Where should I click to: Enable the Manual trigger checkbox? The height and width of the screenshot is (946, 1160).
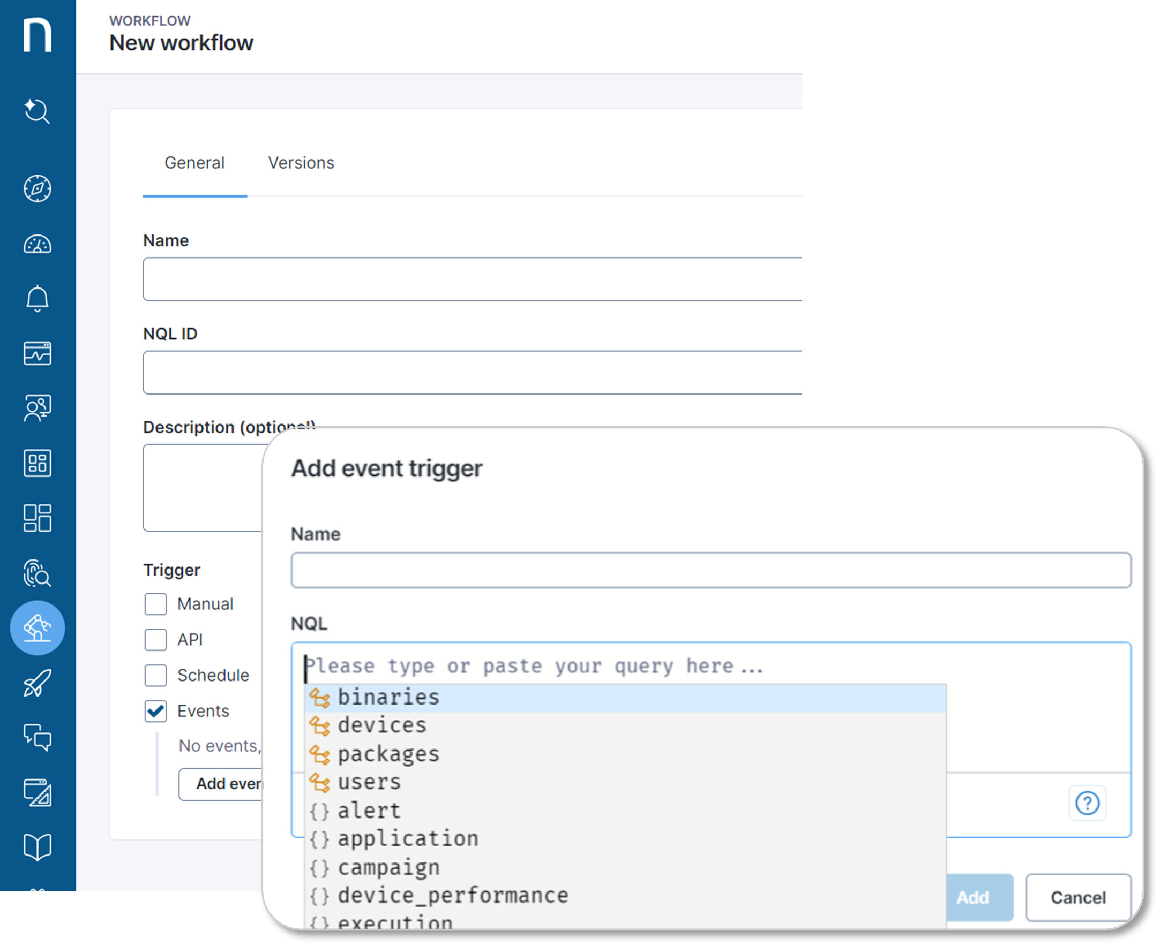(x=155, y=604)
